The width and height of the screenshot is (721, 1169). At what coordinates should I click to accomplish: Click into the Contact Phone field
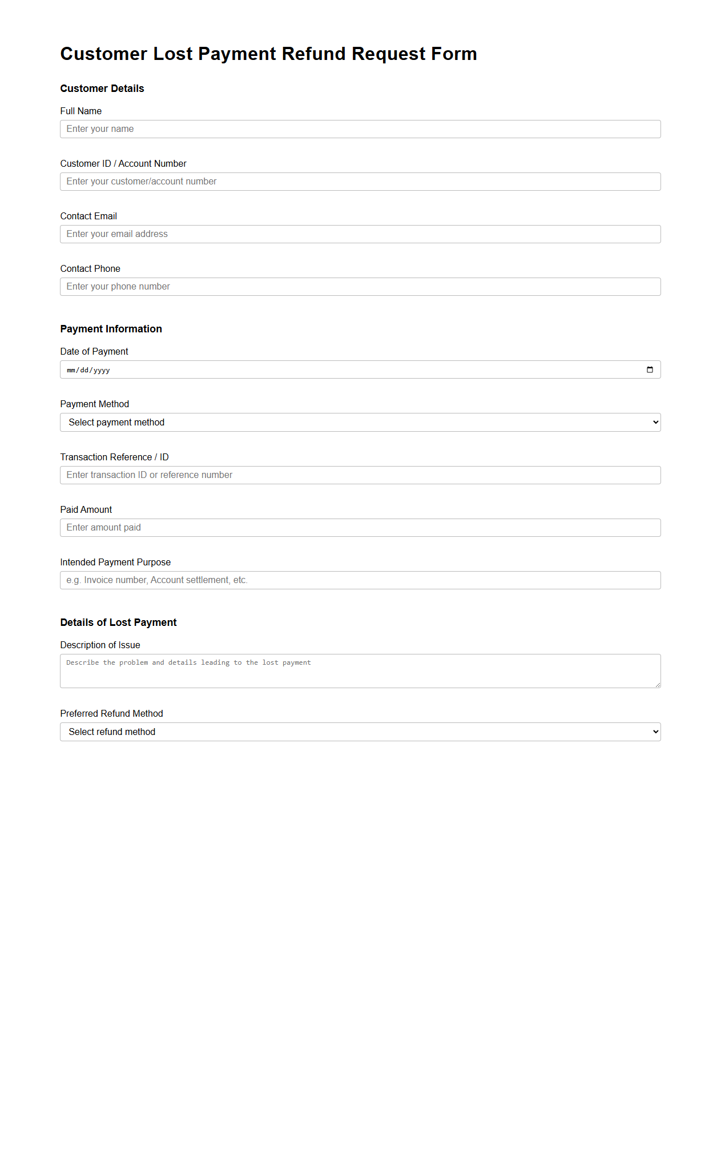360,287
